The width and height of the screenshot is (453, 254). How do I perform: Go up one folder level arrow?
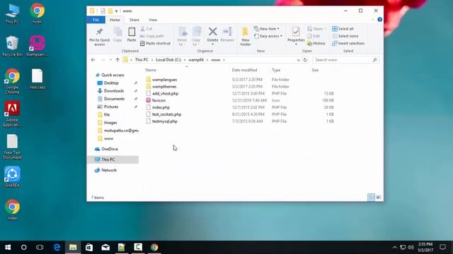117,60
